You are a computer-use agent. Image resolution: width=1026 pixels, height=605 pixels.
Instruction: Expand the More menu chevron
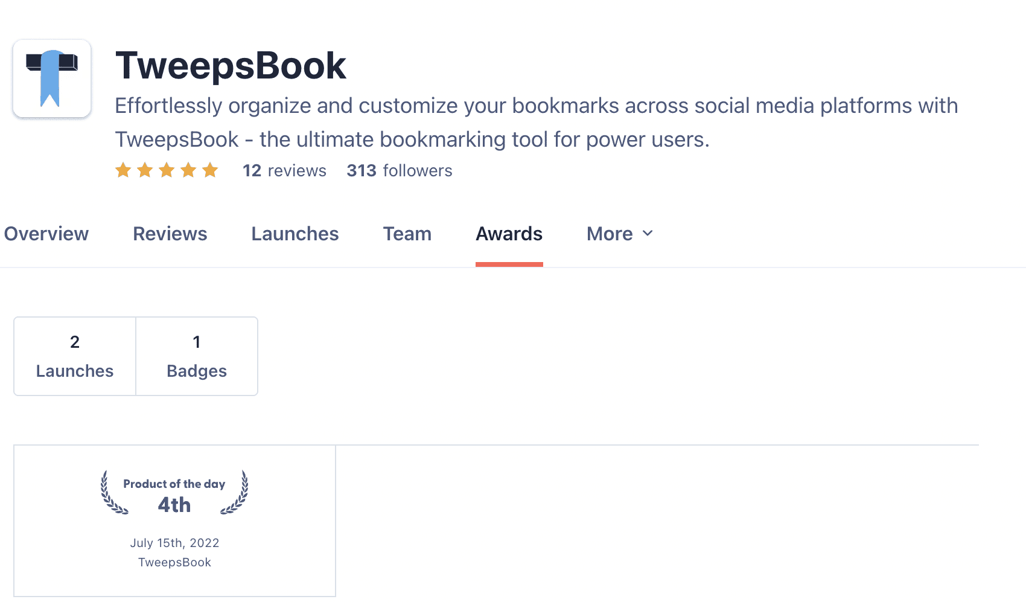648,234
